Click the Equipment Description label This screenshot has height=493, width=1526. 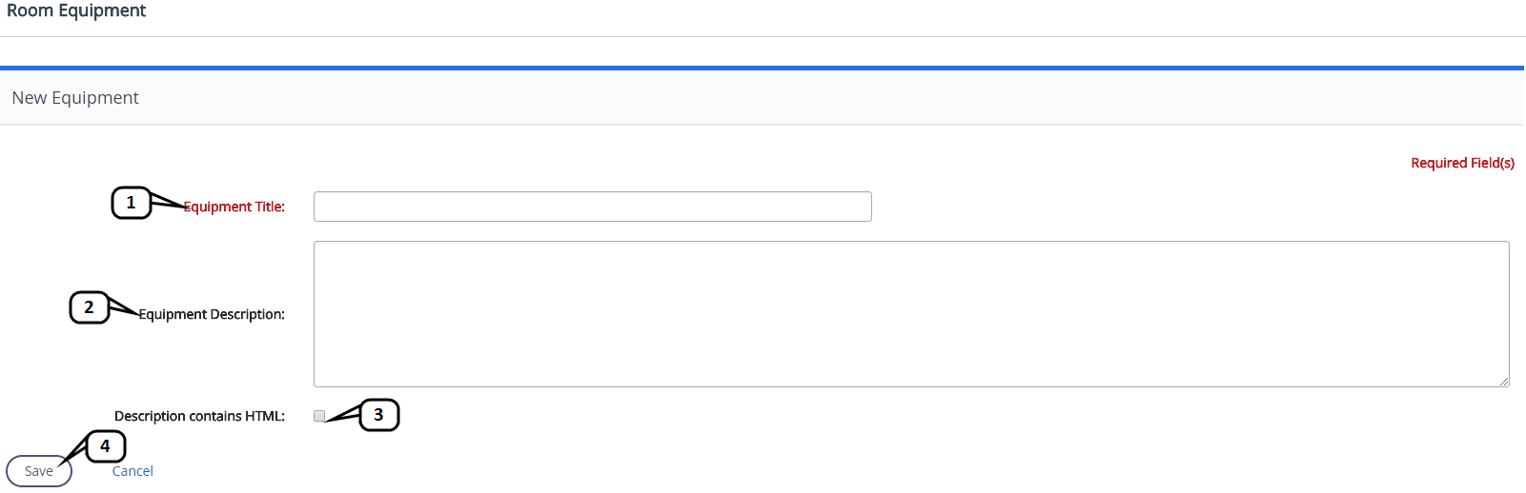pyautogui.click(x=212, y=314)
